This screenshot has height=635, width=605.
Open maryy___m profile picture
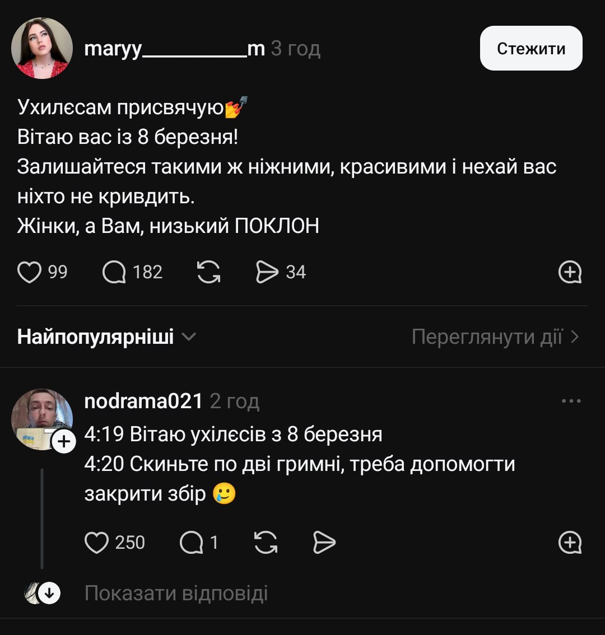[42, 48]
